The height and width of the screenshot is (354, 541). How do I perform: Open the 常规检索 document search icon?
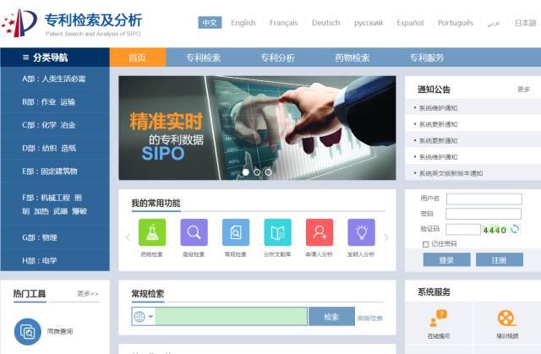coord(236,232)
